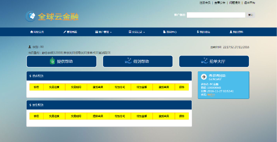Image resolution: width=277 pixels, height=142 pixels.
Task: Click the dollar icon in 接受帮助 panel header
Action: [x=30, y=105]
